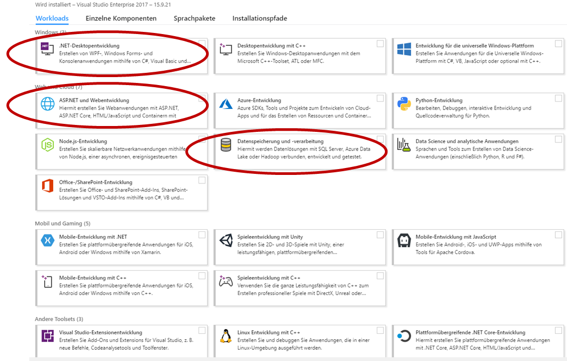Toggle Mobile-Entwicklung mit C++ checkbox
The image size is (567, 361).
202,276
